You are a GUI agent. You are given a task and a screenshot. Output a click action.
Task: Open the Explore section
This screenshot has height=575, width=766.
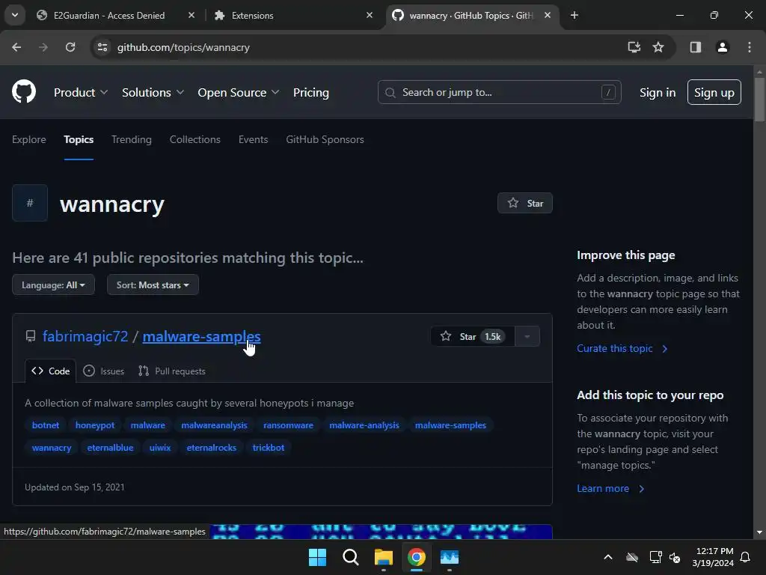[x=29, y=139]
